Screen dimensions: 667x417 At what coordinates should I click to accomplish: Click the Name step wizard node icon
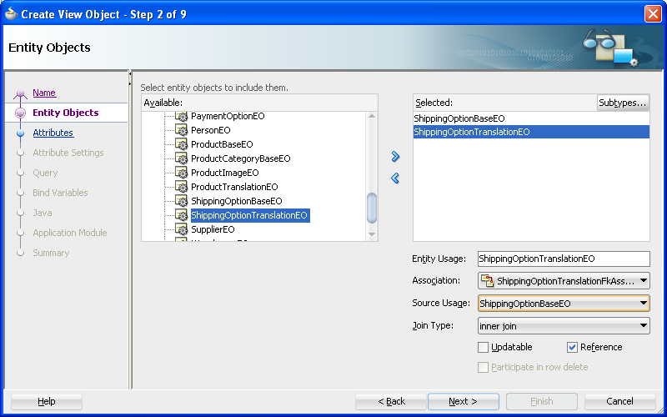point(20,94)
